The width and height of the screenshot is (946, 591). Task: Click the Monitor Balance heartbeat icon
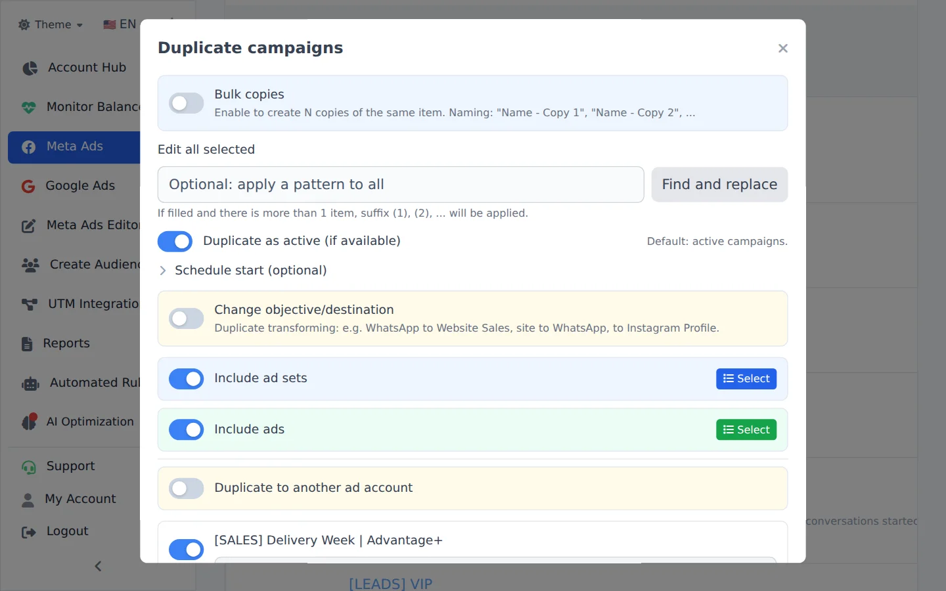click(x=29, y=108)
